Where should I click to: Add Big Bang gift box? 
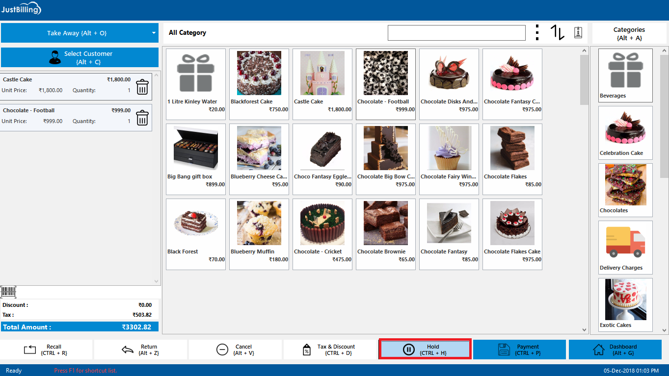[x=196, y=159]
